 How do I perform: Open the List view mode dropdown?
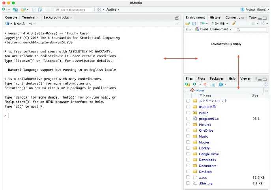(255, 24)
